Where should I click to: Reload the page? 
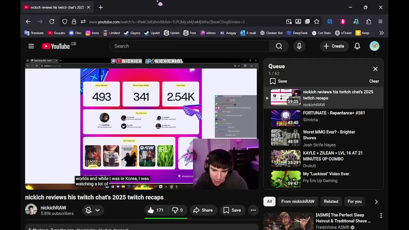coord(52,22)
